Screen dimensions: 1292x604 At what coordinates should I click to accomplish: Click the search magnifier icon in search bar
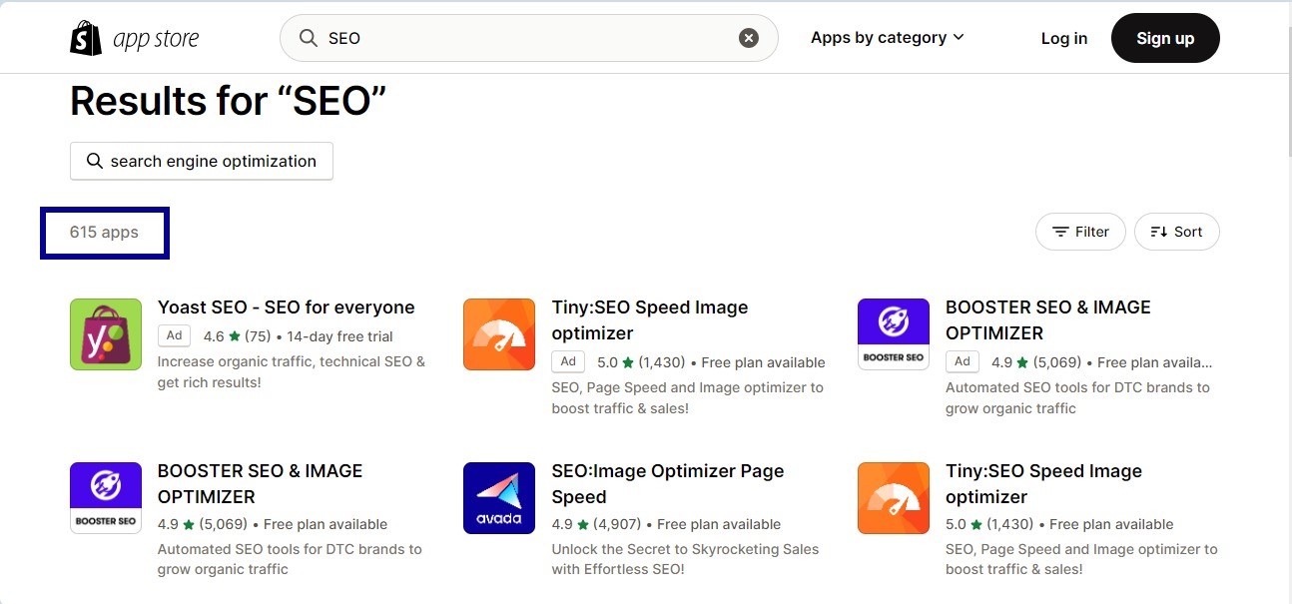tap(308, 38)
